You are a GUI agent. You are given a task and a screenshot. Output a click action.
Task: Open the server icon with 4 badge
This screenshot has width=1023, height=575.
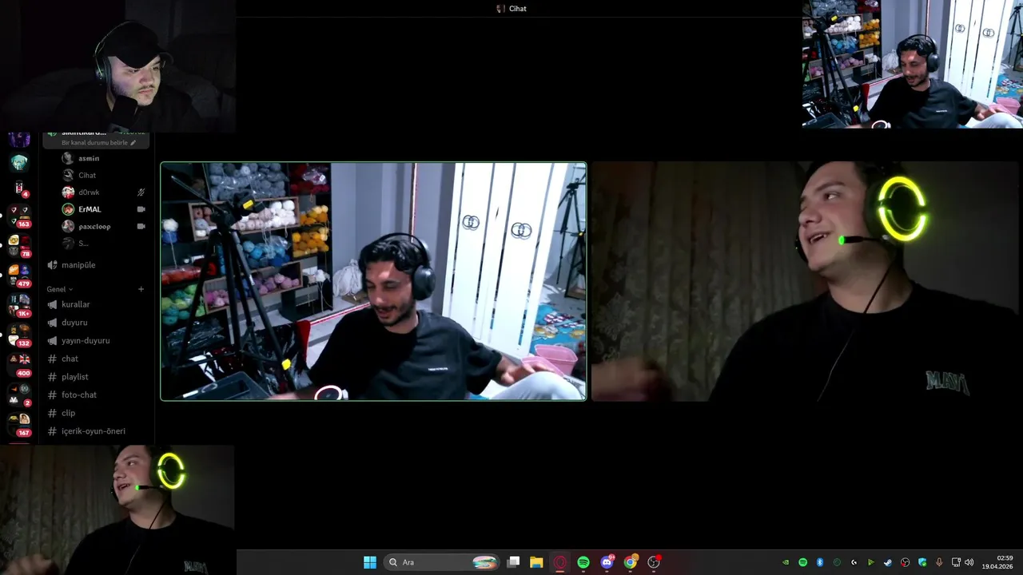pyautogui.click(x=19, y=188)
